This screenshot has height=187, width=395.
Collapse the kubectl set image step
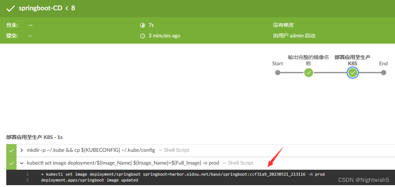tap(22, 163)
